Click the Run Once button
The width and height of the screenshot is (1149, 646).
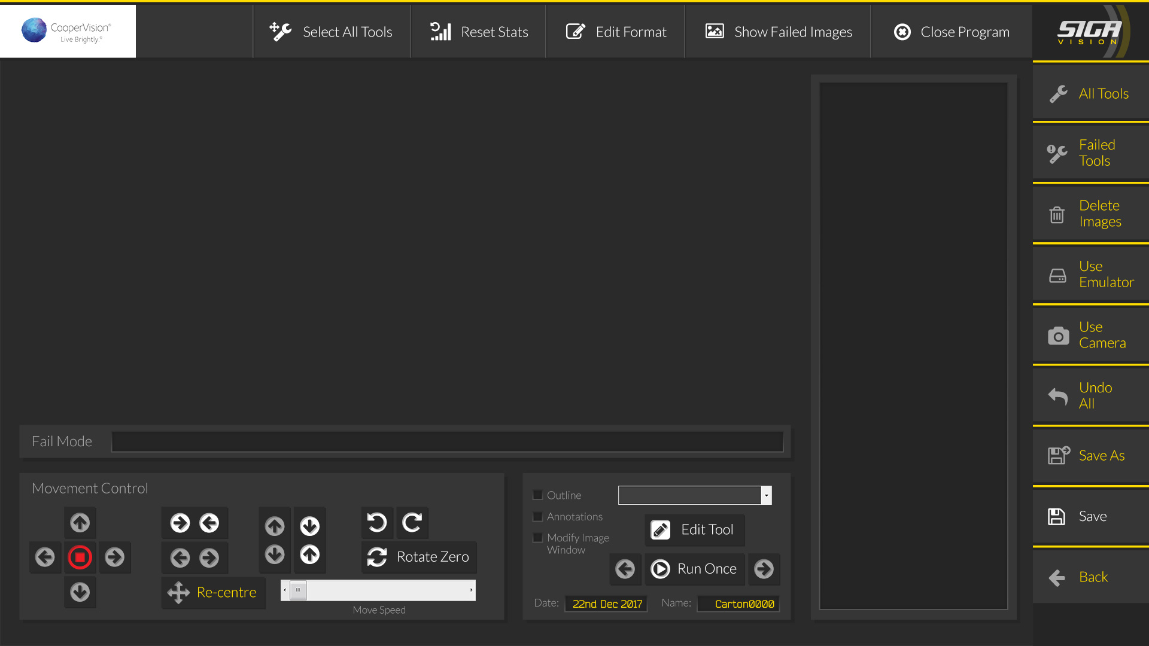tap(694, 569)
